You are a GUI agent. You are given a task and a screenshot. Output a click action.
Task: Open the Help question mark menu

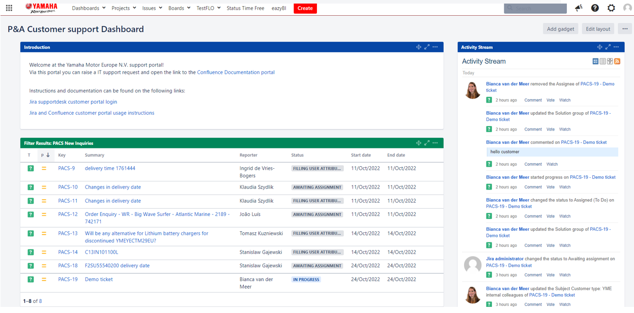(595, 8)
